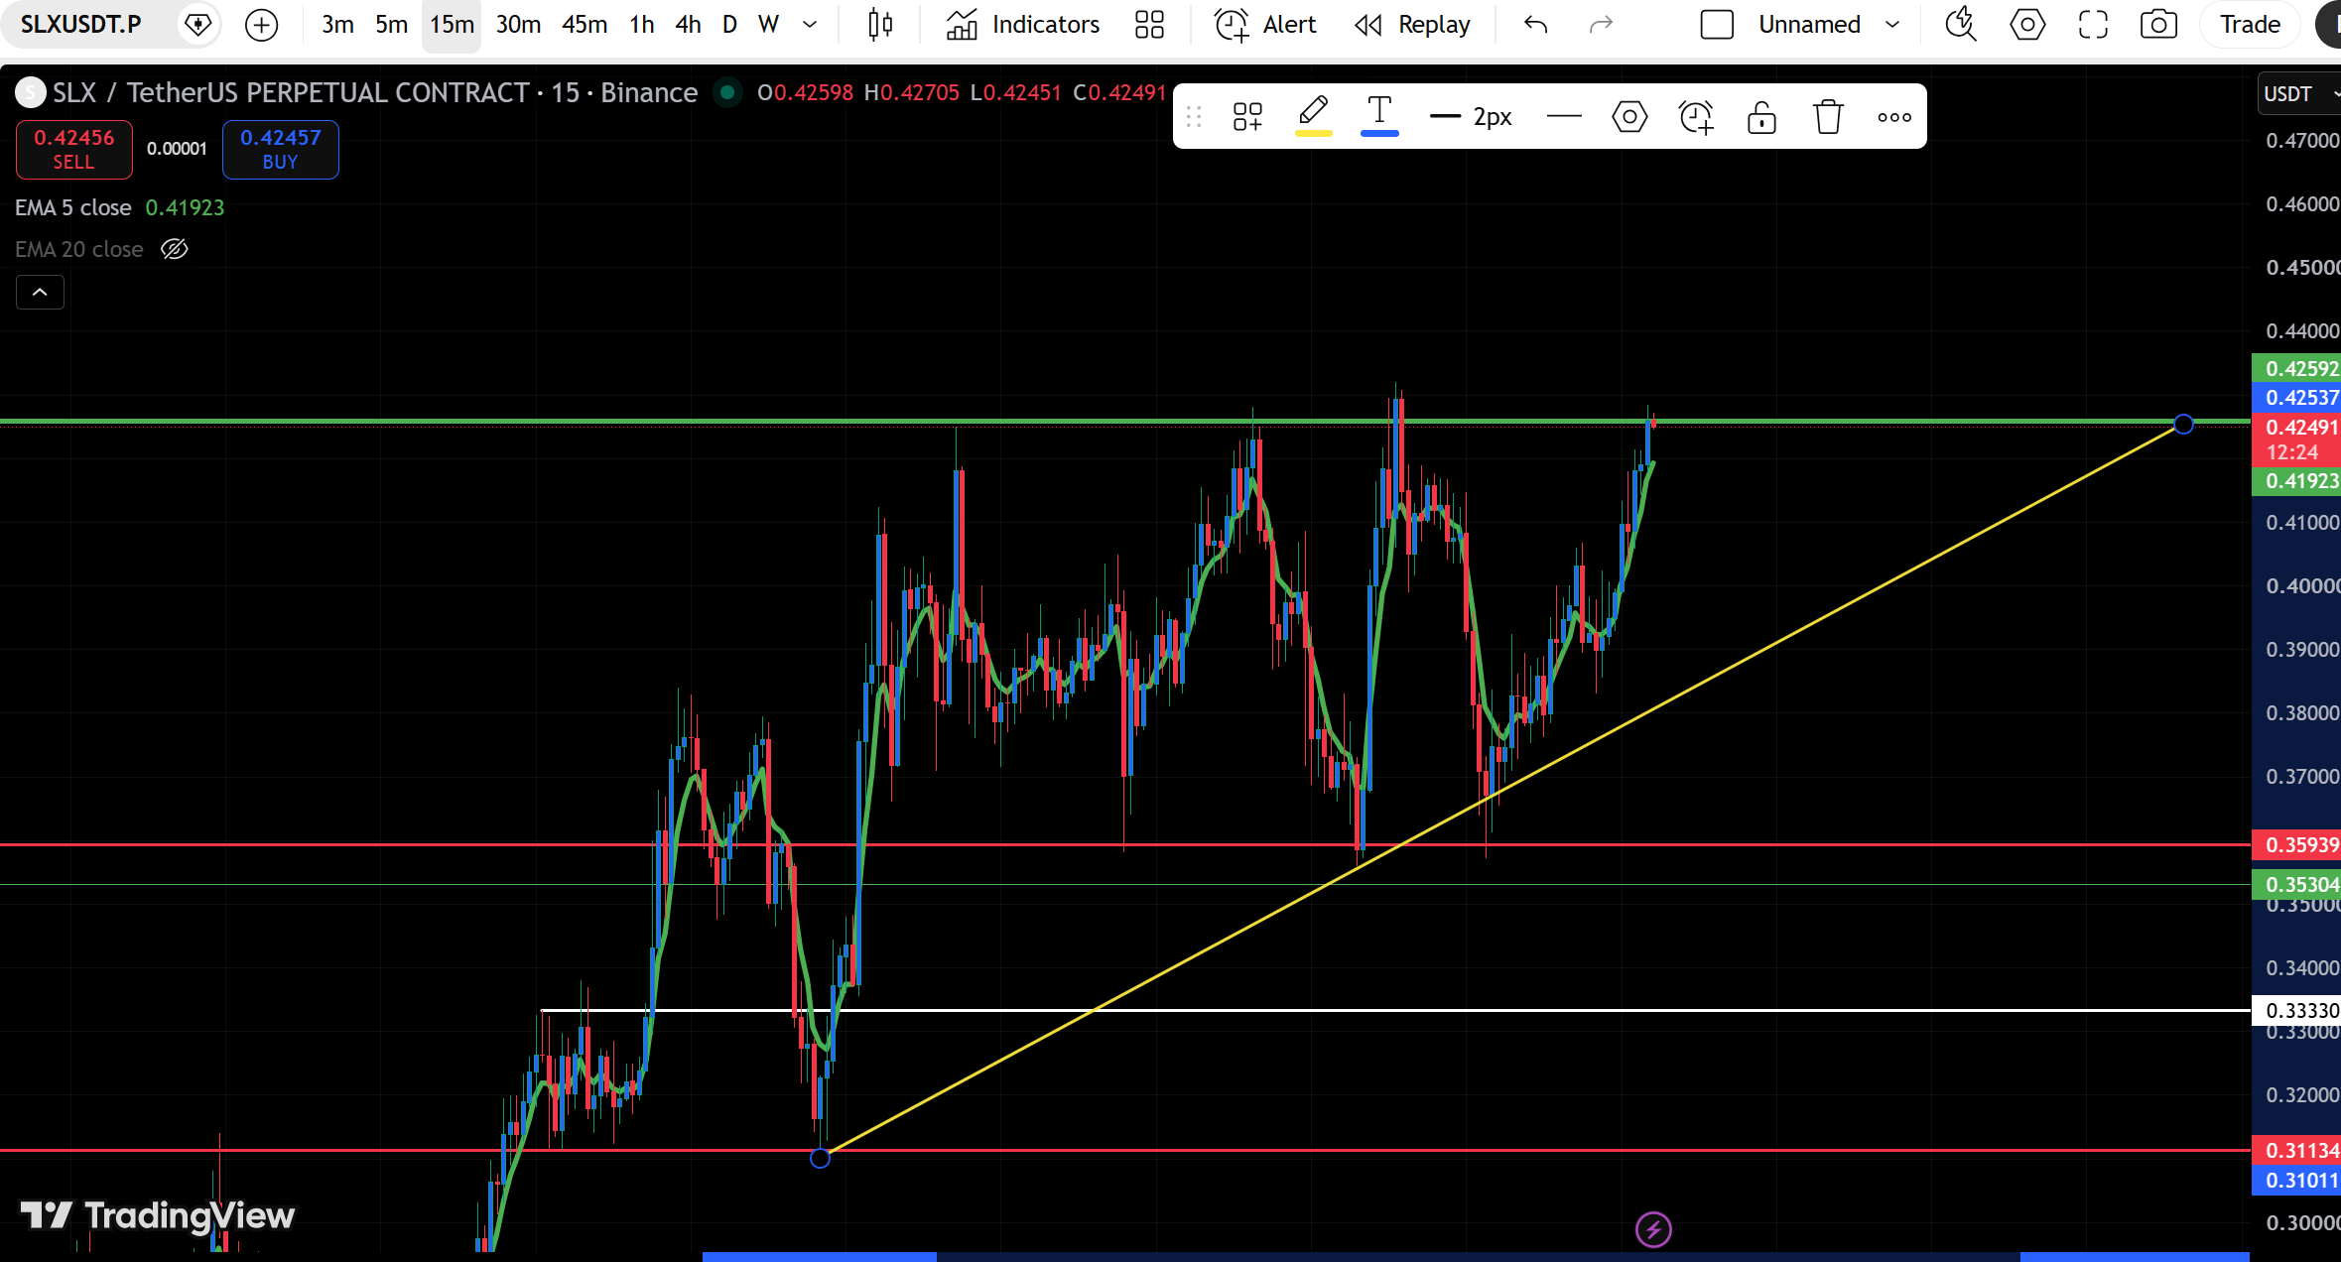The width and height of the screenshot is (2341, 1262).
Task: Toggle fullscreen mode
Action: pyautogui.click(x=2093, y=25)
